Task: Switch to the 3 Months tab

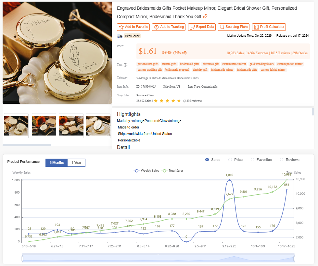Action: (x=56, y=163)
